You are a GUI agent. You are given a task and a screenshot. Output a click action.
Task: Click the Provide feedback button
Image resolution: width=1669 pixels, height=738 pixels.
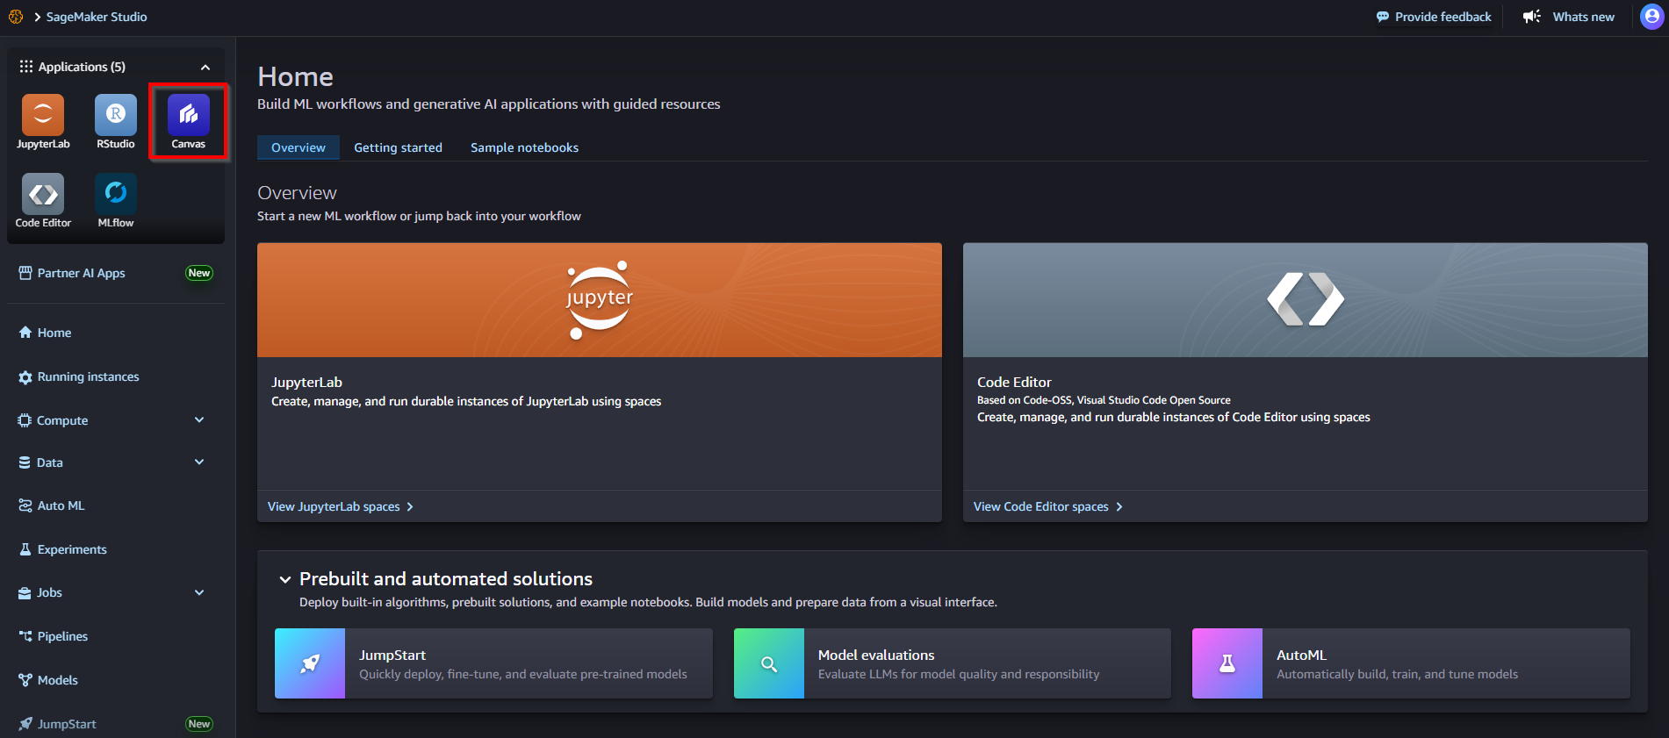1433,17
